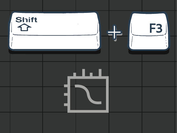Click the up-arrow glyph on the Shift key

24,27
